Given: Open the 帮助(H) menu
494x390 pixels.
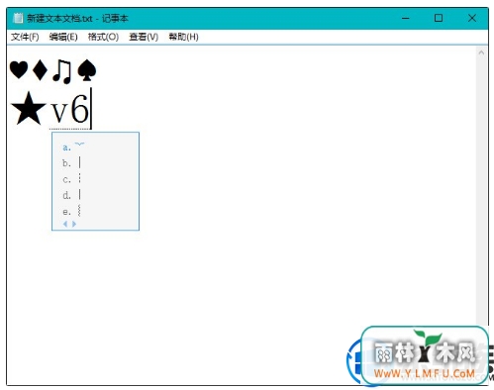Looking at the screenshot, I should coord(183,37).
